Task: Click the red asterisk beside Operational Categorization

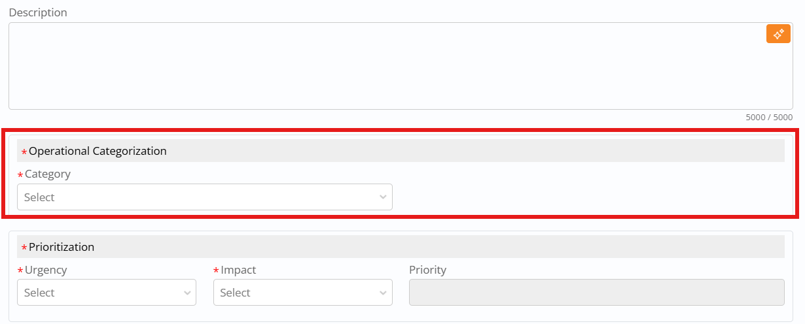Action: [24, 153]
